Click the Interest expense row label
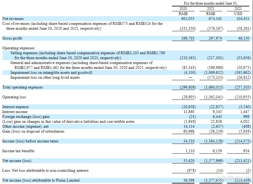The height and width of the screenshot is (184, 253). 16,107
